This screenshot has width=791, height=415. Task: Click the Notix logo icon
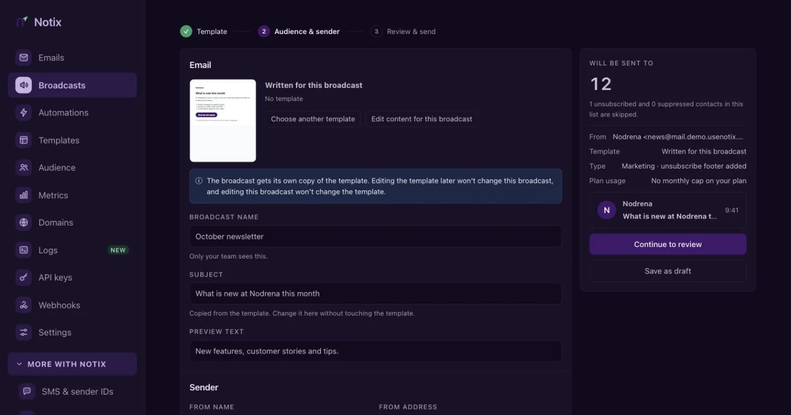(x=22, y=22)
